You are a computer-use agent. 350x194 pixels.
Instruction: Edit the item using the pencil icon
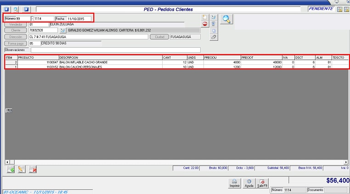click(x=21, y=170)
